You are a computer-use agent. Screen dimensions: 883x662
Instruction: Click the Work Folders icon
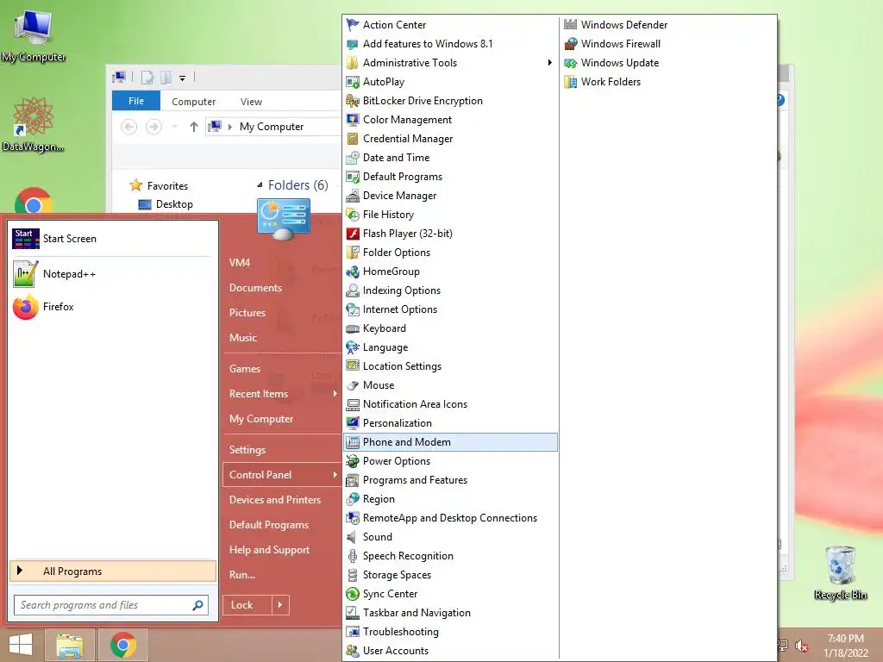tap(571, 82)
